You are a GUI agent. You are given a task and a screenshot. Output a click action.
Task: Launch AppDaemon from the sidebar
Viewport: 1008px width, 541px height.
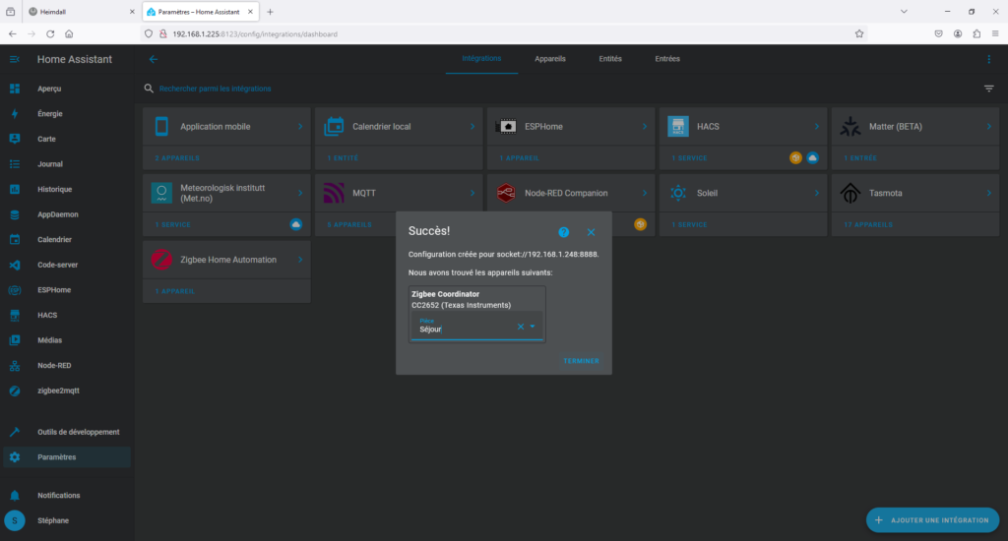[67, 214]
